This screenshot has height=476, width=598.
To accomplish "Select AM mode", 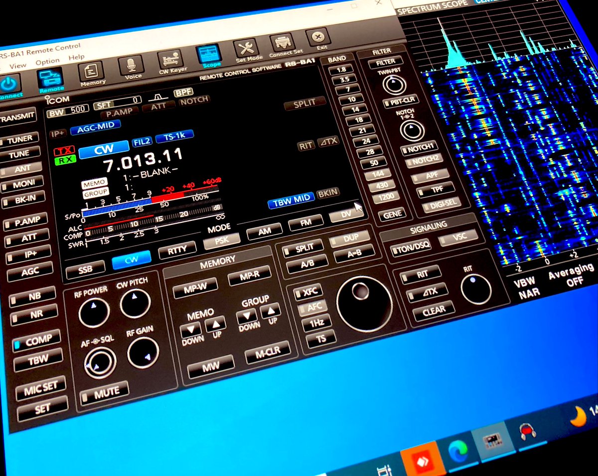I will point(264,230).
